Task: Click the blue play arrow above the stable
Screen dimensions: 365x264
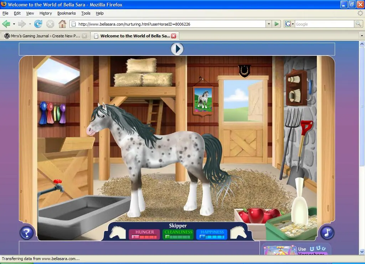Action: click(177, 49)
